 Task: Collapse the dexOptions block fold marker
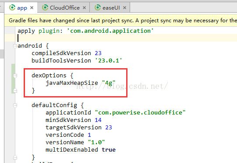[x=15, y=76]
